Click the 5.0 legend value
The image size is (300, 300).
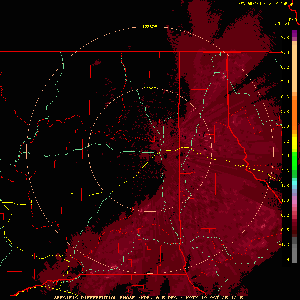pyautogui.click(x=285, y=126)
